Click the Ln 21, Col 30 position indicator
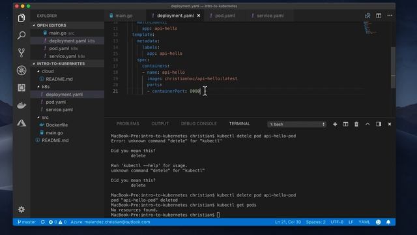 click(x=288, y=222)
